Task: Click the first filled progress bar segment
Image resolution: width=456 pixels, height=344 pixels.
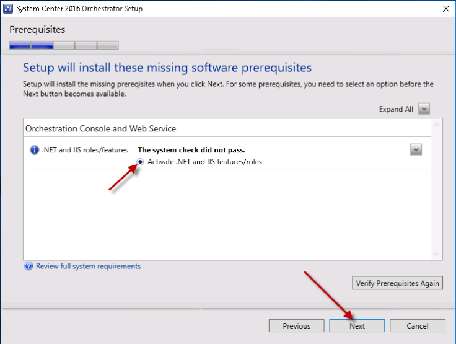Action: click(20, 45)
